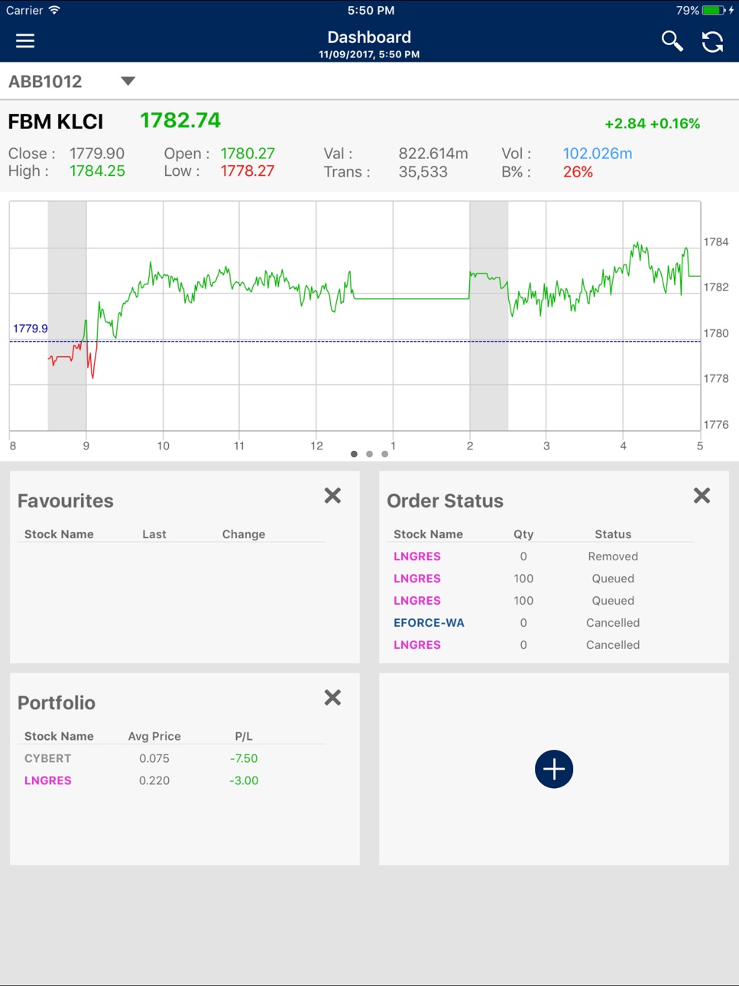This screenshot has width=739, height=986.
Task: Refresh the dashboard data
Action: click(x=712, y=41)
